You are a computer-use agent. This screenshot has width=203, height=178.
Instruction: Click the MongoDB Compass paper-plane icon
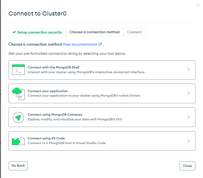(18, 118)
